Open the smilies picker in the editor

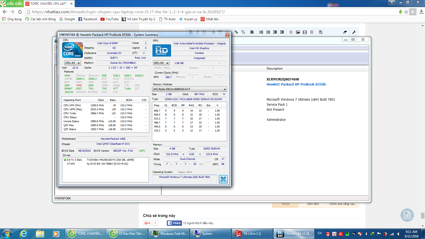click(x=291, y=32)
